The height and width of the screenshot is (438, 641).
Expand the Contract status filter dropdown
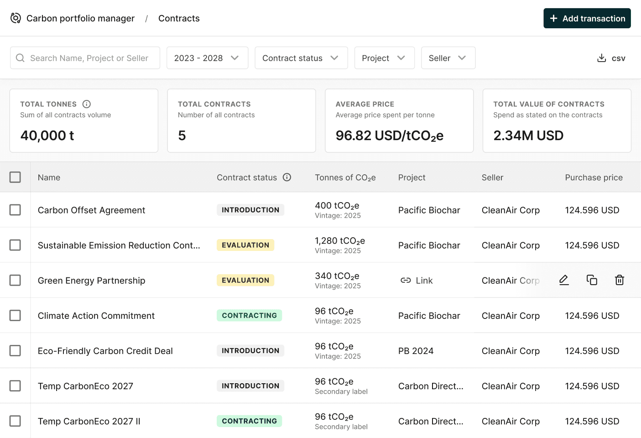pos(301,58)
